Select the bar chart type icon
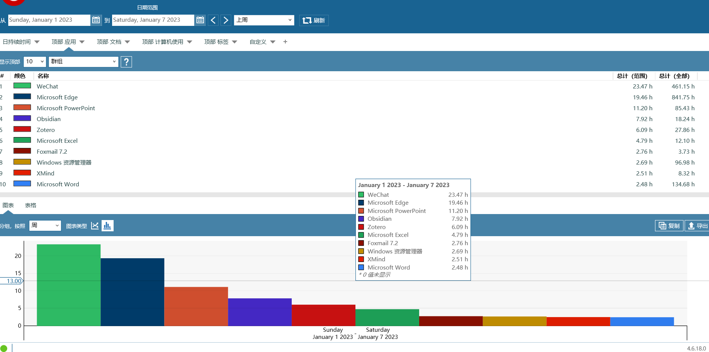The image size is (709, 352). point(107,226)
